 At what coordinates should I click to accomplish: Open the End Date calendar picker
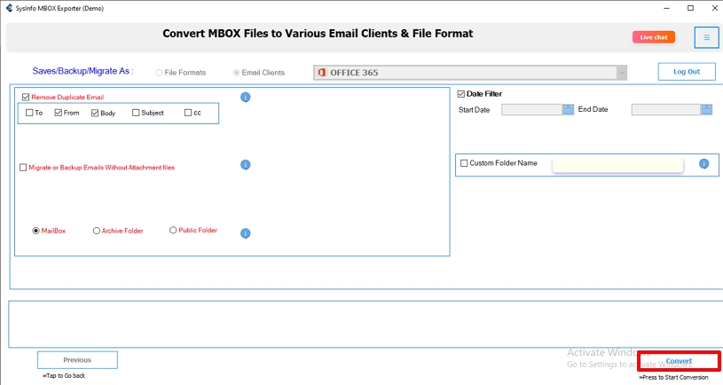point(707,109)
